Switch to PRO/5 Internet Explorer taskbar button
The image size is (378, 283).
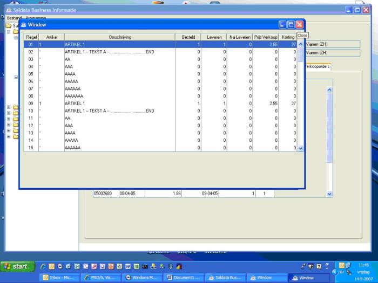(100, 278)
